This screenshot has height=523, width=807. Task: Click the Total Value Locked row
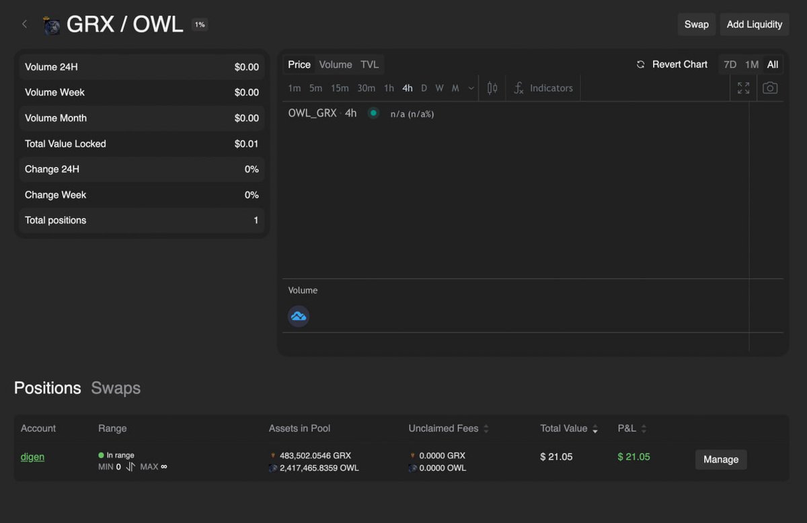[x=142, y=144]
